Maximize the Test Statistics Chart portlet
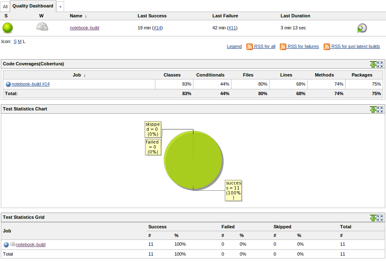Viewport: 386px width, 261px height. tap(380, 109)
